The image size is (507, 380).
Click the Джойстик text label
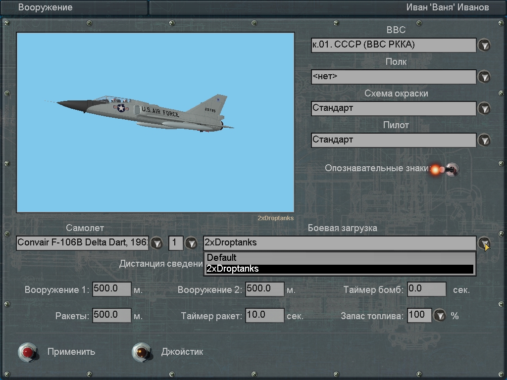tap(182, 352)
